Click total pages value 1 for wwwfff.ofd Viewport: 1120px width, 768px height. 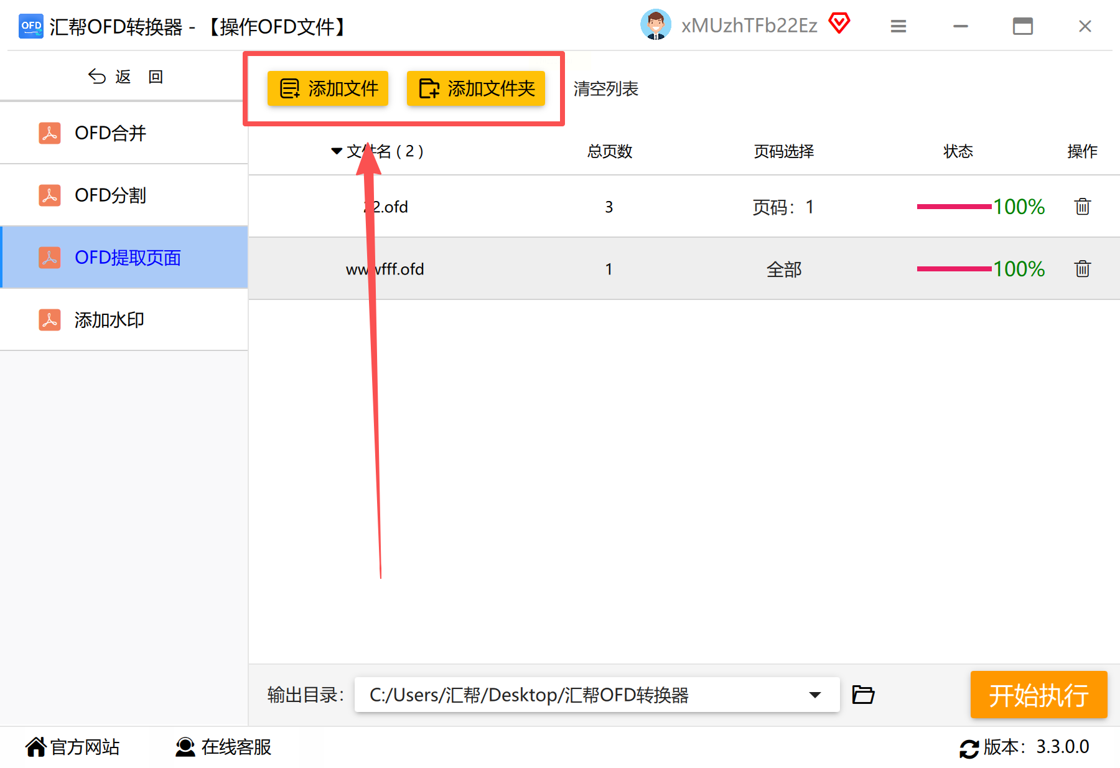(609, 269)
